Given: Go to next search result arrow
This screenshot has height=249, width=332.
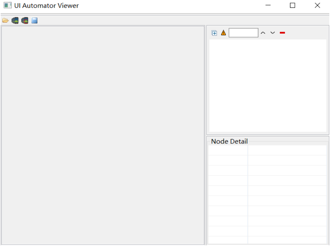Looking at the screenshot, I should (x=273, y=33).
